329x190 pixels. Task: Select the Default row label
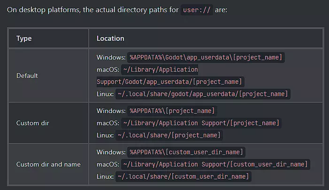point(27,76)
